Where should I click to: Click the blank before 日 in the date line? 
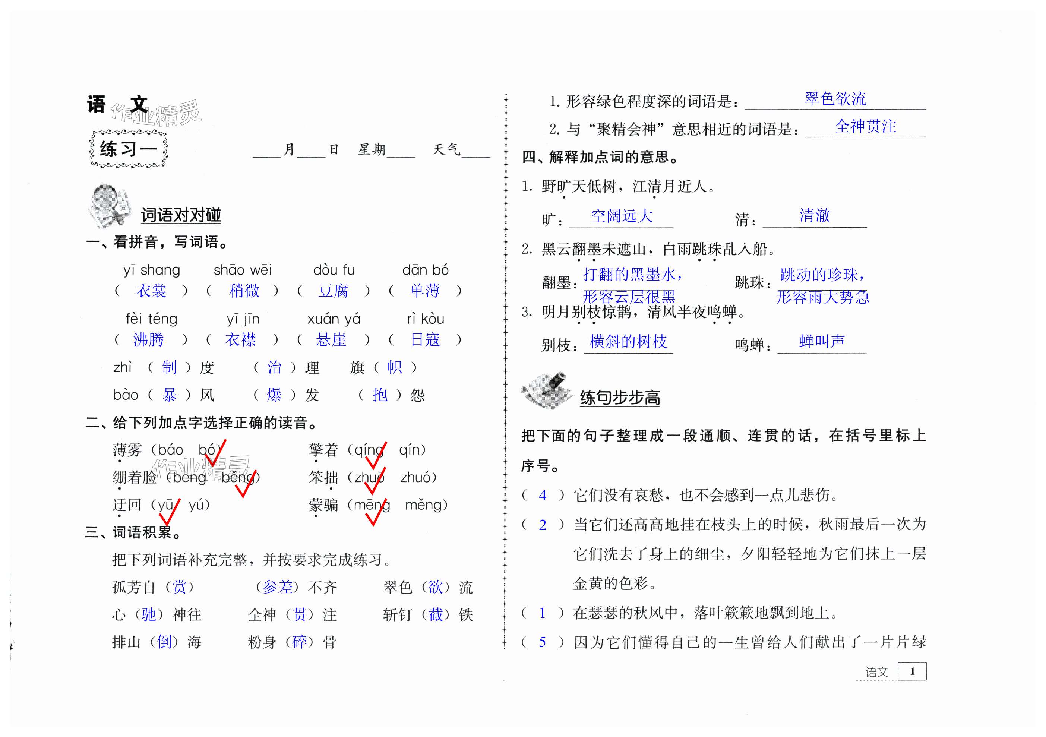pyautogui.click(x=312, y=150)
